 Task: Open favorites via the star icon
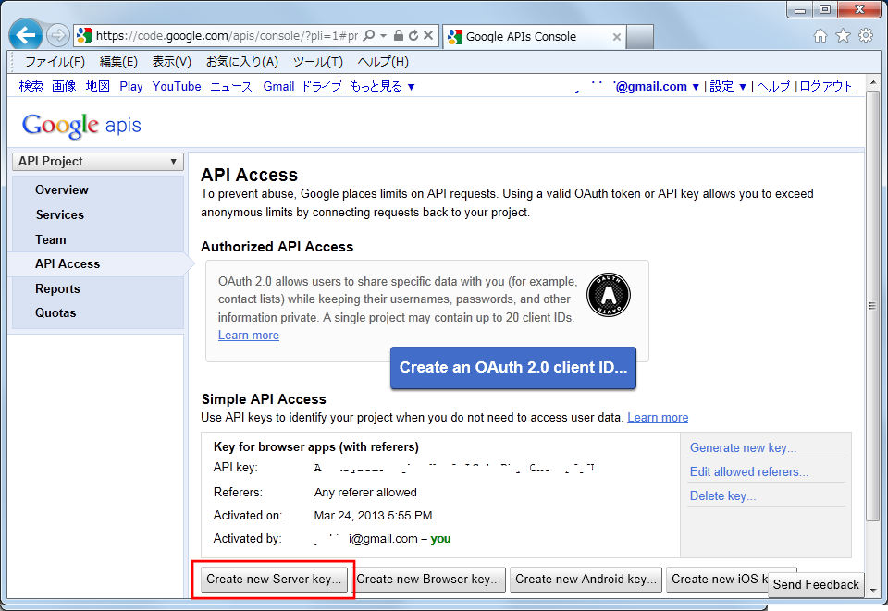(x=843, y=34)
